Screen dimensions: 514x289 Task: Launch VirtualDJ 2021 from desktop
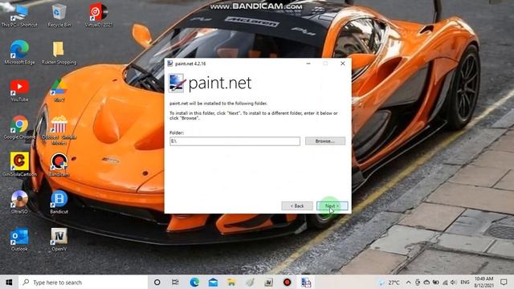[98, 16]
